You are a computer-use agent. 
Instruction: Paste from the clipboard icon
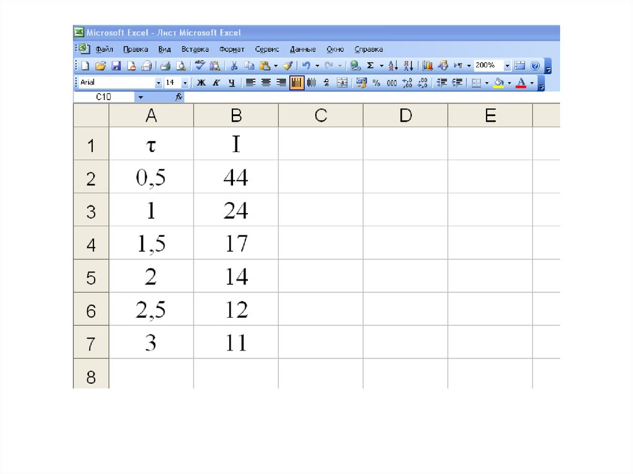tap(265, 66)
